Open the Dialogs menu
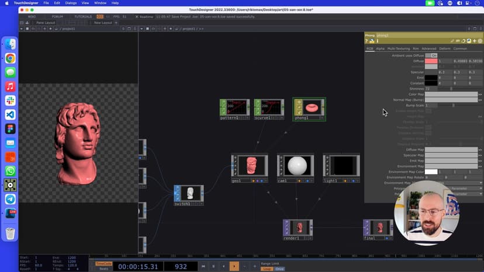This screenshot has height=272, width=484. click(x=71, y=3)
